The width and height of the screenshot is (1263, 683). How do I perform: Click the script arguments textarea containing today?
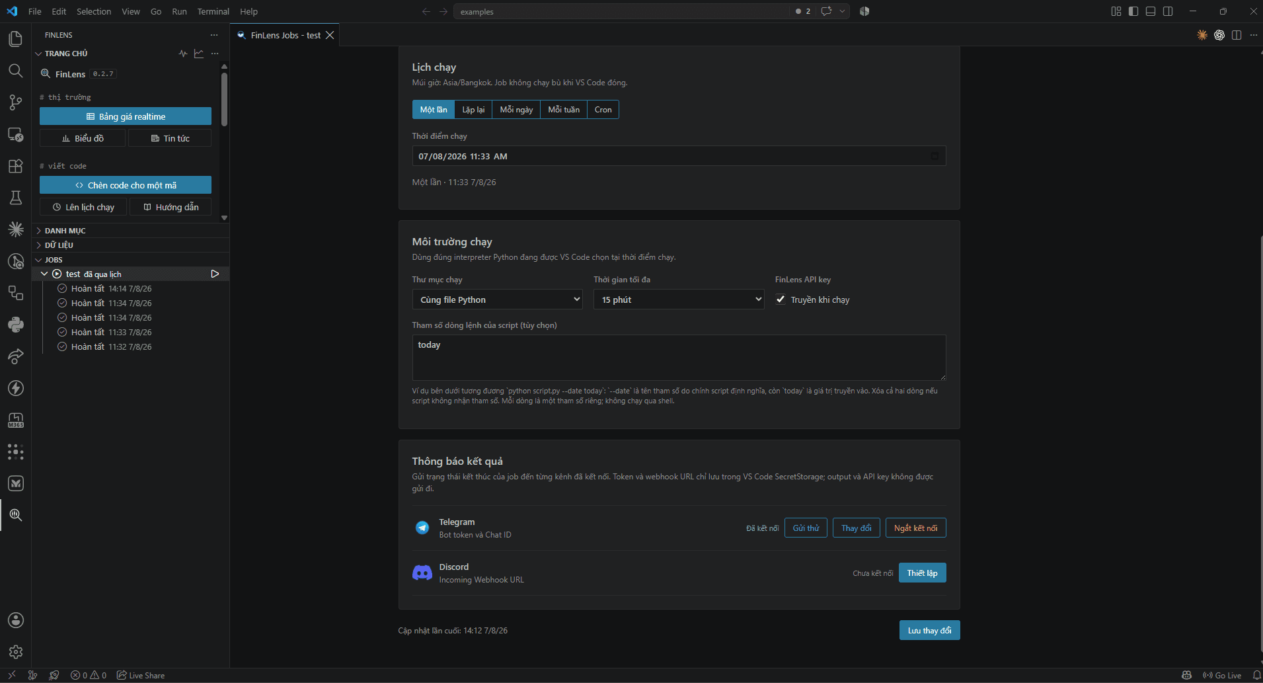click(x=679, y=358)
